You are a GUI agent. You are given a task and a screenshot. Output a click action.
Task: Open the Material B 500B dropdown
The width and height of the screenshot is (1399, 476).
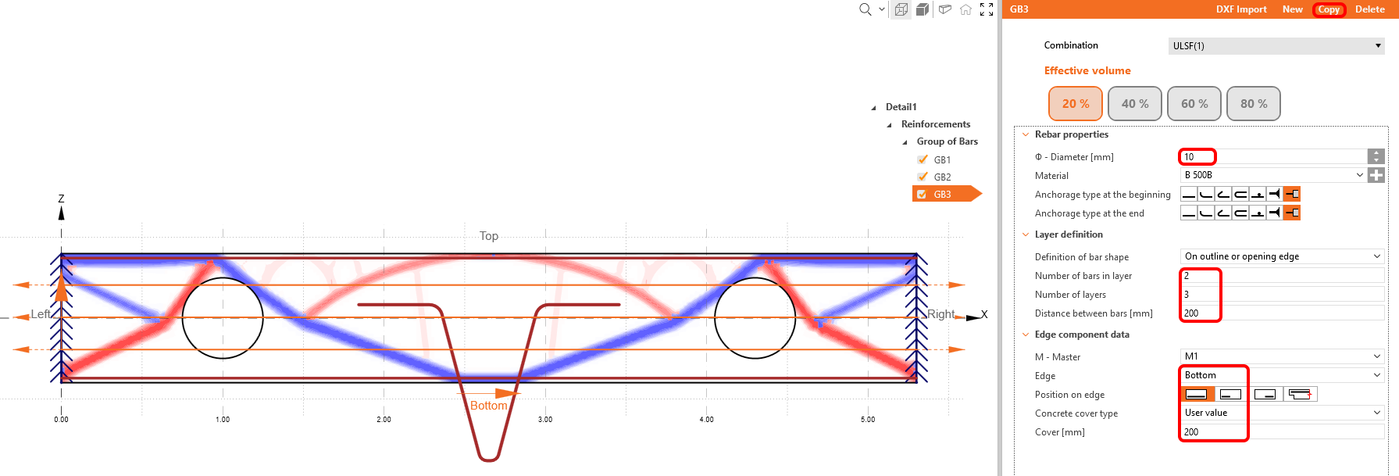(x=1274, y=175)
